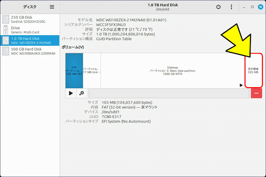
Task: Select the ESP 105 MB FAT partition
Action: (x=74, y=71)
